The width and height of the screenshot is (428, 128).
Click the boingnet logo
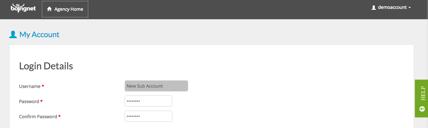[23, 8]
